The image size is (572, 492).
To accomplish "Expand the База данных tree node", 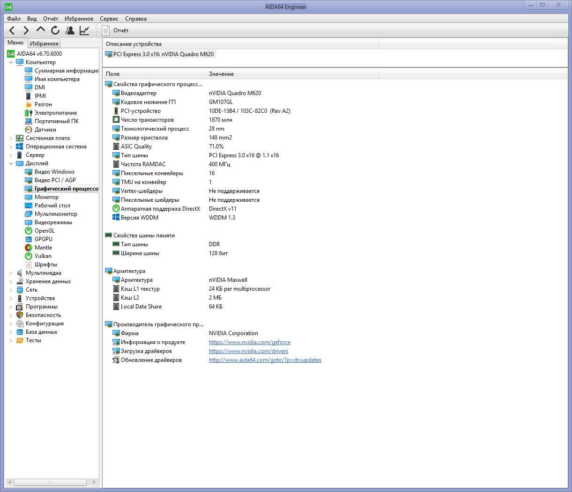I will pos(11,332).
